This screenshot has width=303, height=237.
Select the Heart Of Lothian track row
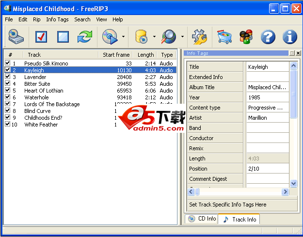click(x=91, y=91)
